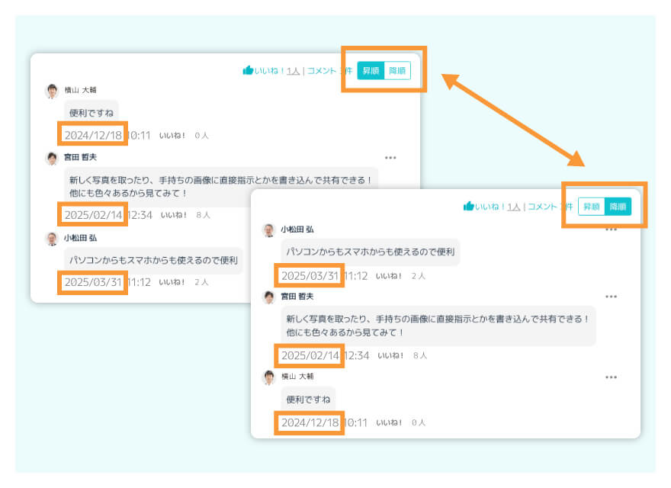Open the three-dot menu for 宮田 哲夫 in the left panel
The width and height of the screenshot is (671, 488).
pyautogui.click(x=390, y=158)
